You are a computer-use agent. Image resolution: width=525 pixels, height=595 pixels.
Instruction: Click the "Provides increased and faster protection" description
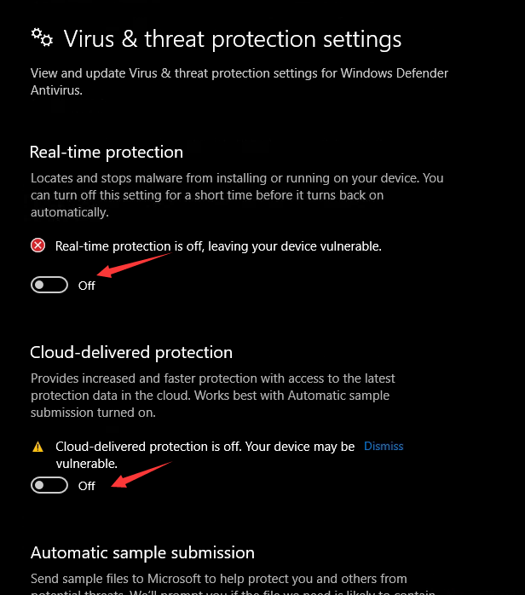[x=213, y=395]
